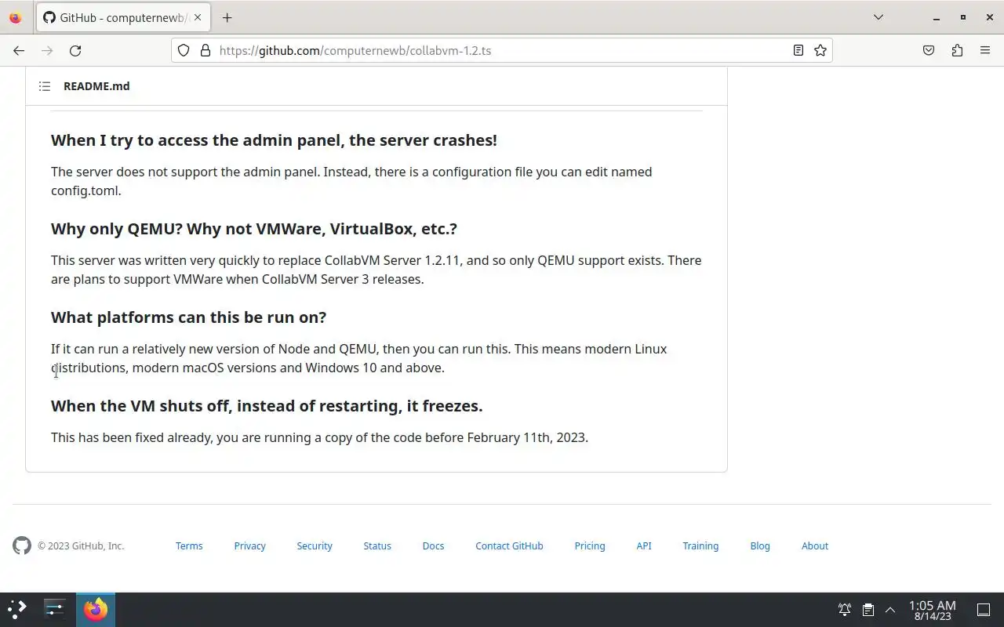Screen dimensions: 1004x627
Task: Open the KDE application launcher
Action: (x=17, y=609)
